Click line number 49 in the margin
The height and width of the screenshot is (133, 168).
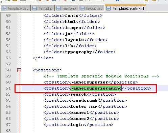coord(8,15)
